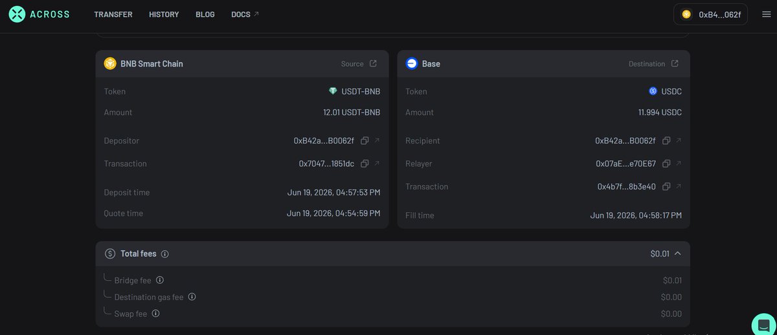The height and width of the screenshot is (335, 777).
Task: Open Base destination explorer link icon
Action: [x=675, y=63]
